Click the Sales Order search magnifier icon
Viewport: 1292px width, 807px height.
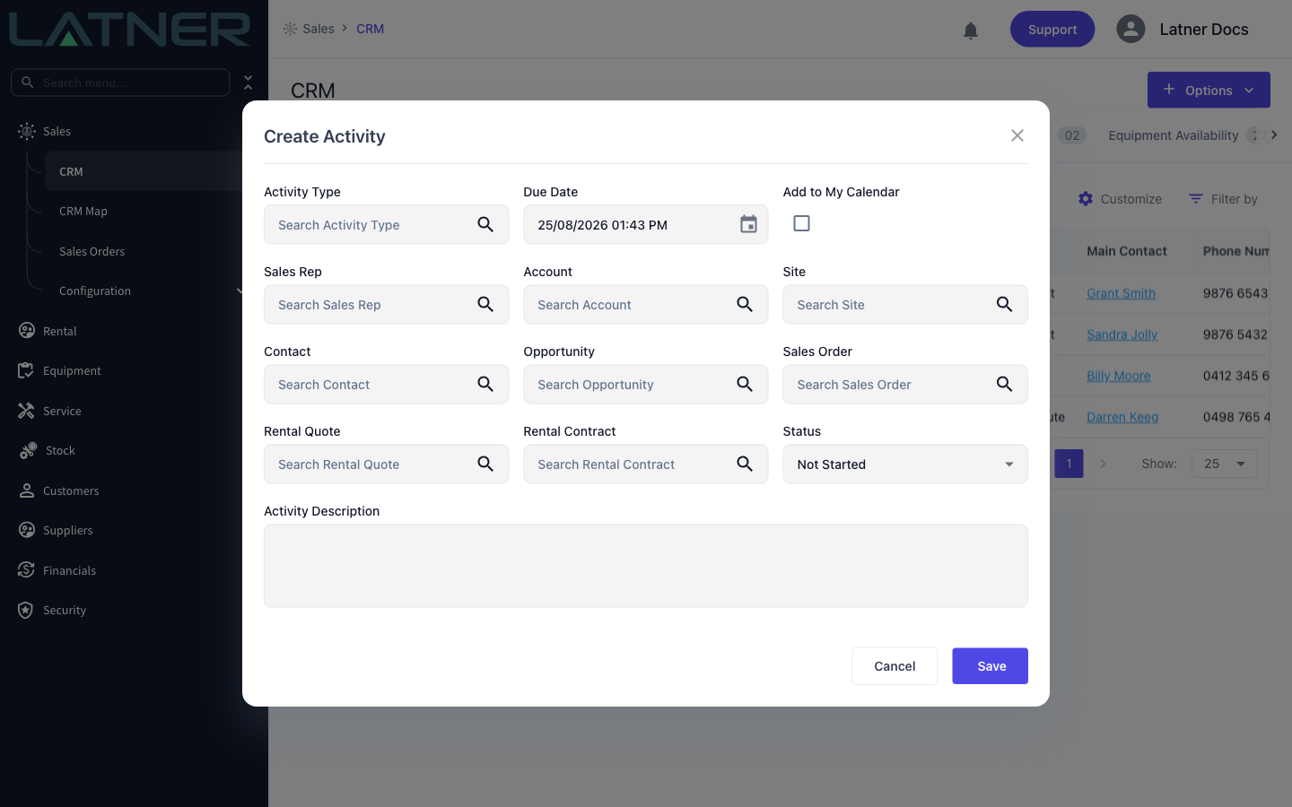coord(1004,384)
